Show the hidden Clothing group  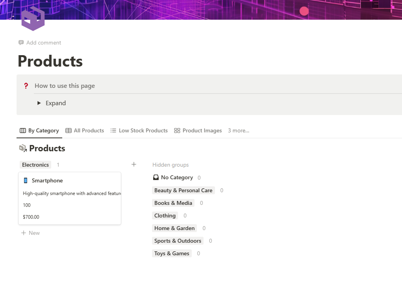165,216
